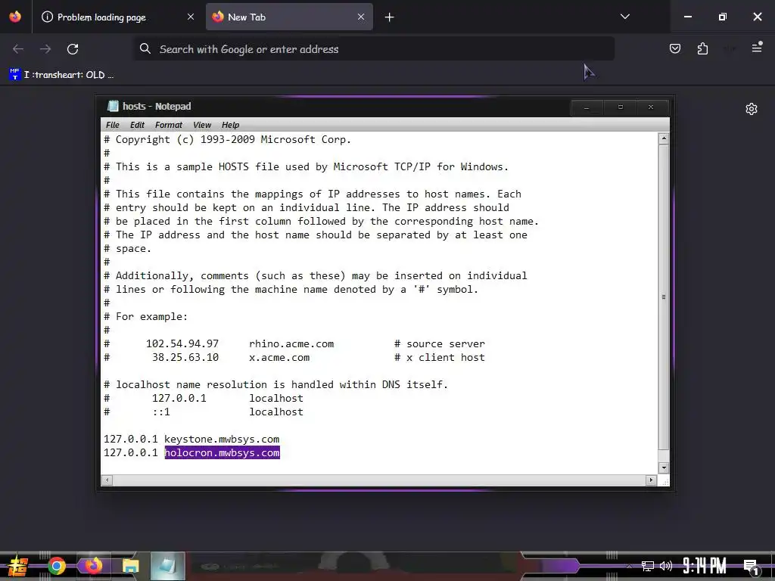Click the '# x client host' comment
775x581 pixels.
[440, 358]
